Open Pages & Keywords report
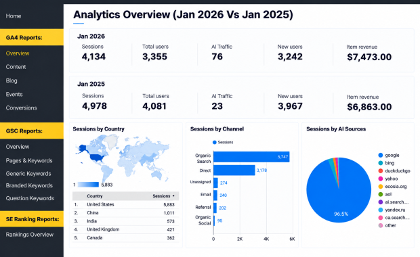Image resolution: width=420 pixels, height=257 pixels. tap(29, 160)
